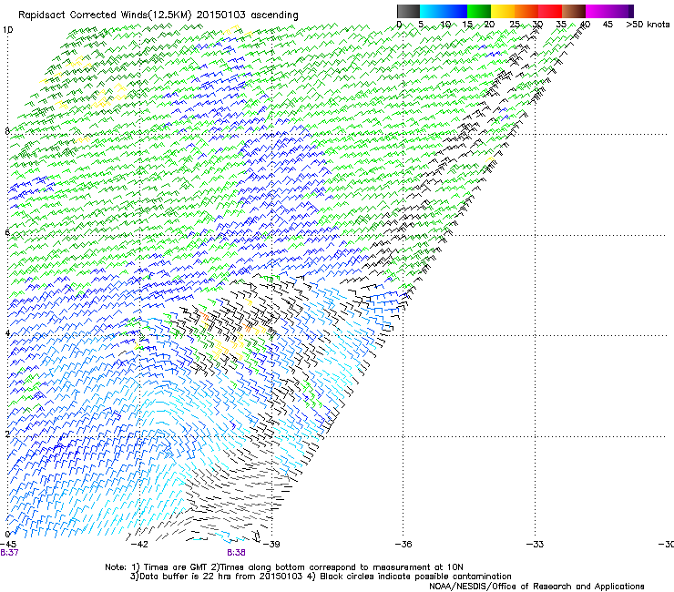Image resolution: width=674 pixels, height=592 pixels.
Task: Click the yellow 20-25 knots color swatch
Action: coord(503,11)
